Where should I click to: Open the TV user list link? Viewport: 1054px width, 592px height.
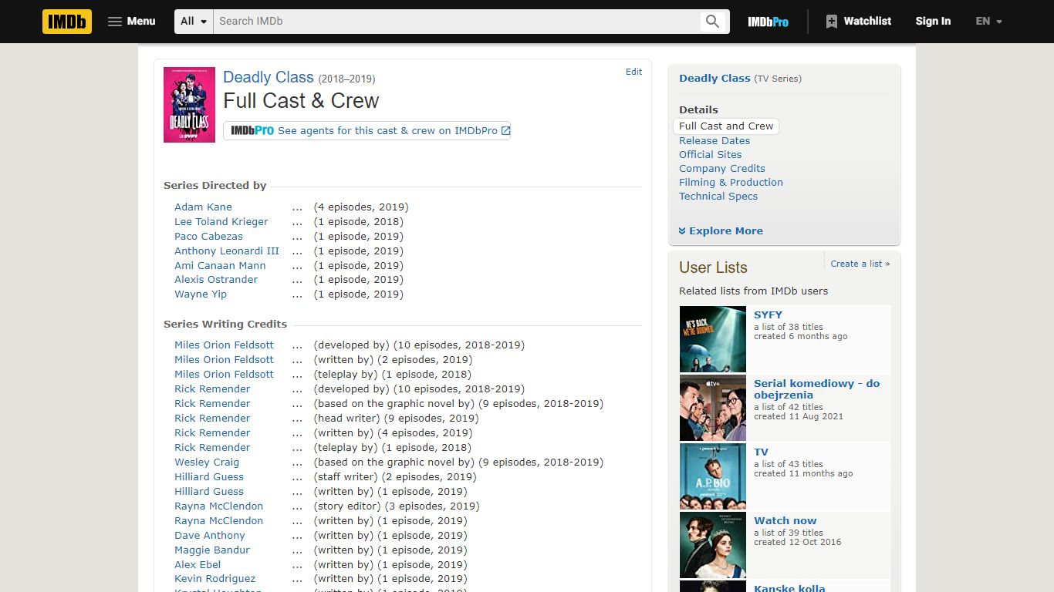pyautogui.click(x=761, y=452)
